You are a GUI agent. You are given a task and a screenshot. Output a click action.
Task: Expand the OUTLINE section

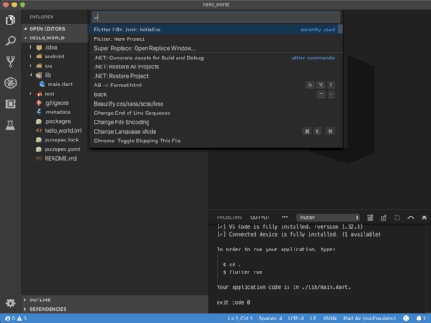coord(40,299)
